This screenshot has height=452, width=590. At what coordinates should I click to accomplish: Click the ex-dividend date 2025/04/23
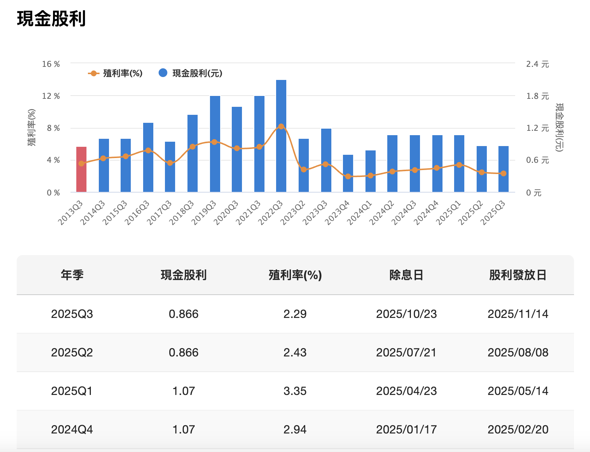click(x=407, y=391)
